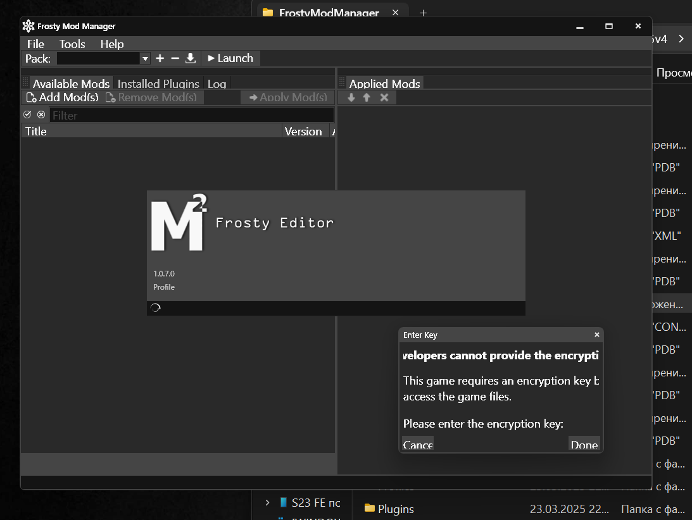Click the Add Mod(s) button
The height and width of the screenshot is (520, 692).
62,97
